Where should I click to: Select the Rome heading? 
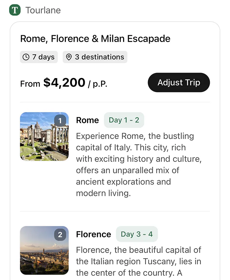(x=87, y=120)
